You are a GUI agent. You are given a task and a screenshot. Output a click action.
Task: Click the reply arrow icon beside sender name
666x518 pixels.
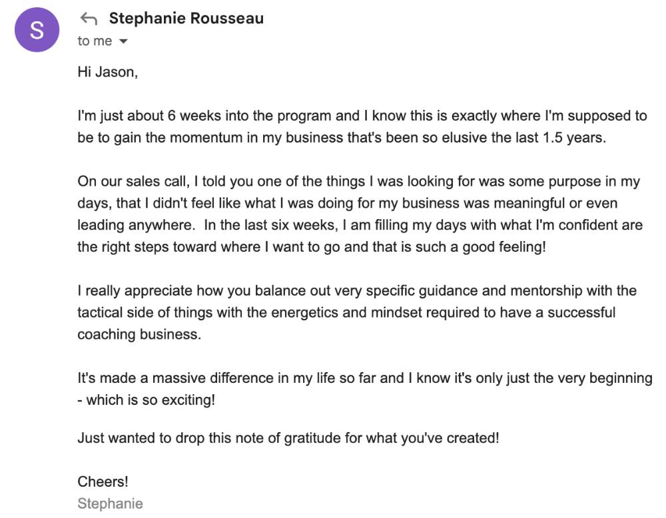pyautogui.click(x=89, y=19)
